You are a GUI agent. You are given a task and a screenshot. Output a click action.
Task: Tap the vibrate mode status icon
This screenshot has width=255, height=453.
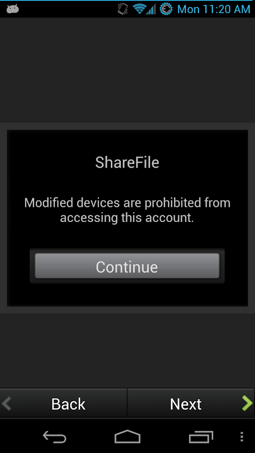[123, 9]
